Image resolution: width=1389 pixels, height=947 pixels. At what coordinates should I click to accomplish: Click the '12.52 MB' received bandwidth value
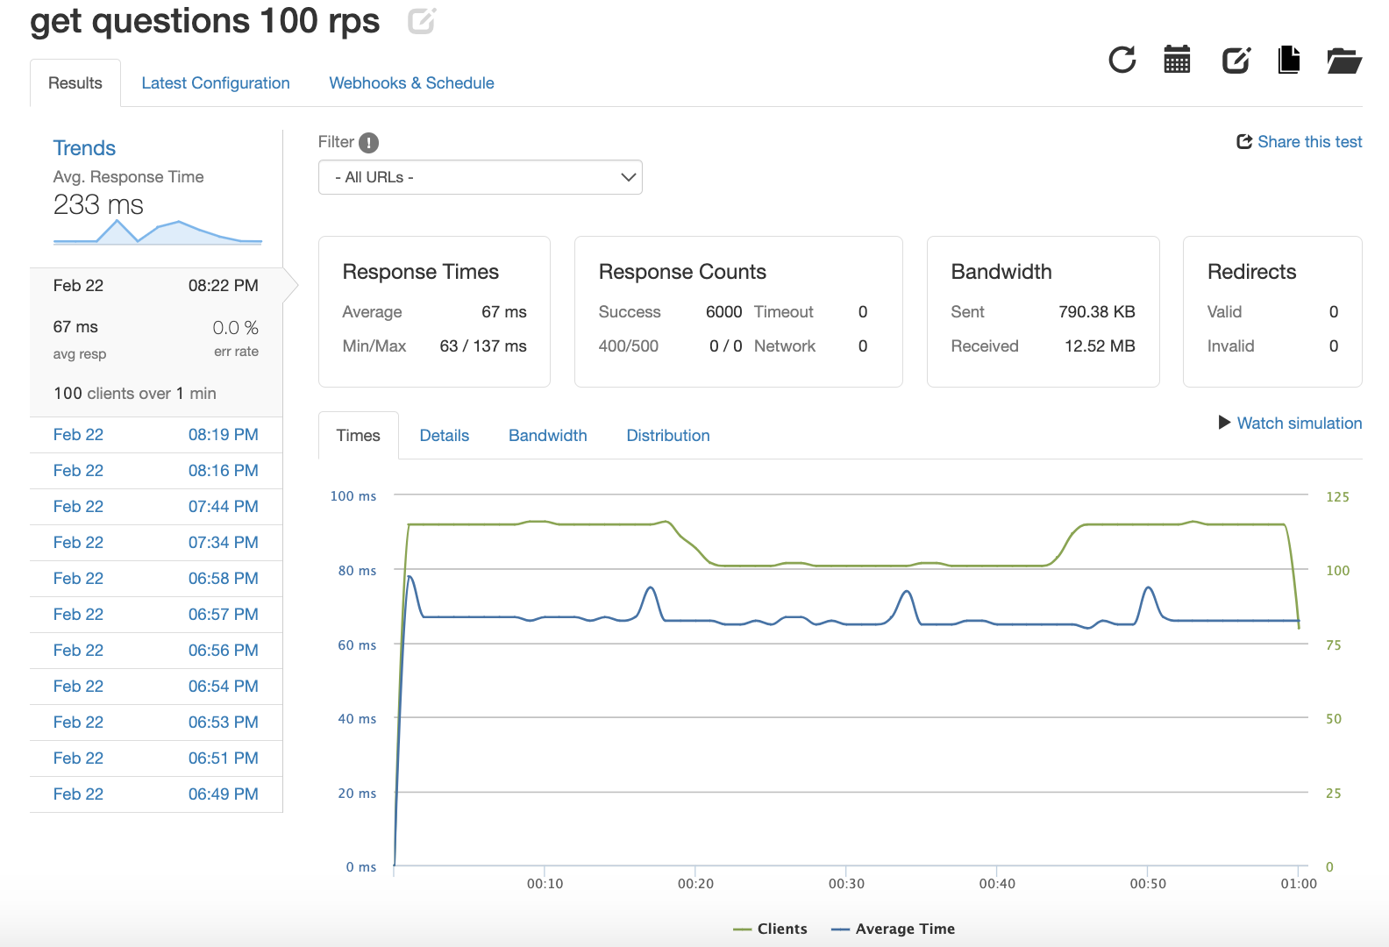(x=1100, y=346)
